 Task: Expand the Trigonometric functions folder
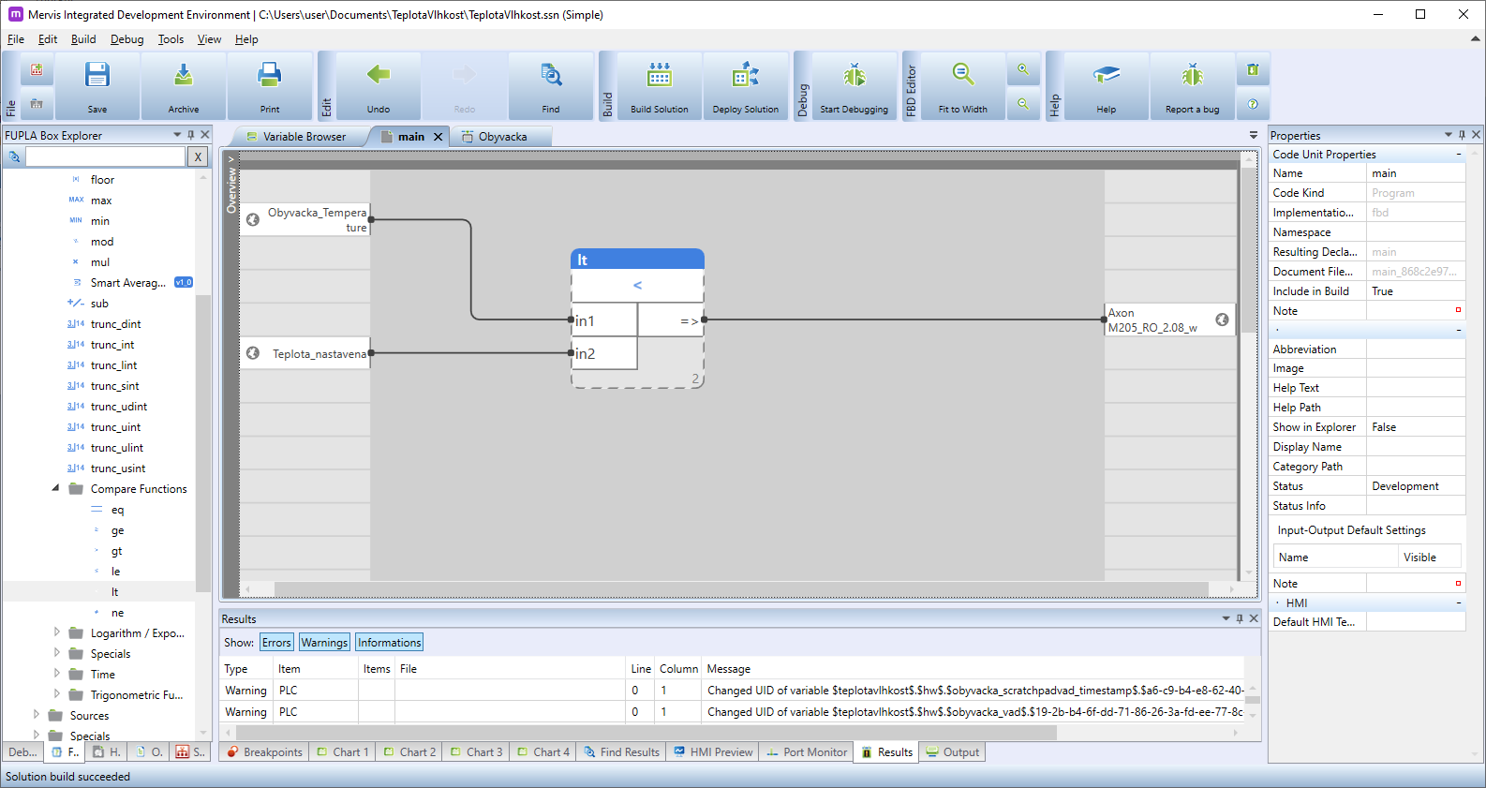[56, 694]
